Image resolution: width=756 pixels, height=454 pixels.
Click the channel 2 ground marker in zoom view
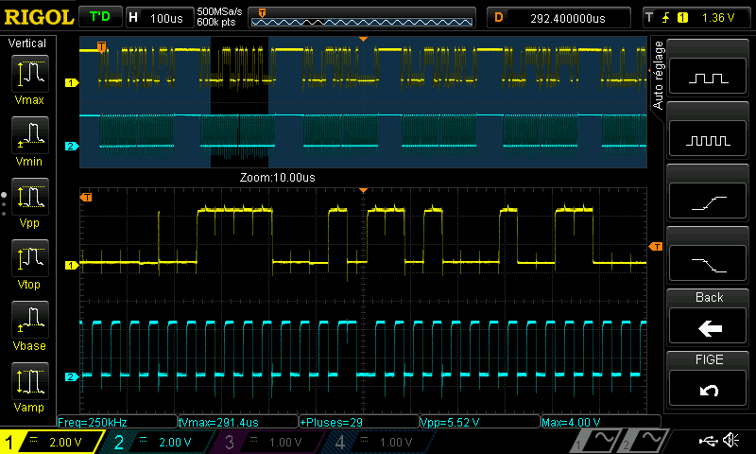[72, 376]
